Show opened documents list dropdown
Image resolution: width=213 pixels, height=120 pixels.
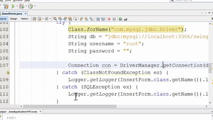209,13
